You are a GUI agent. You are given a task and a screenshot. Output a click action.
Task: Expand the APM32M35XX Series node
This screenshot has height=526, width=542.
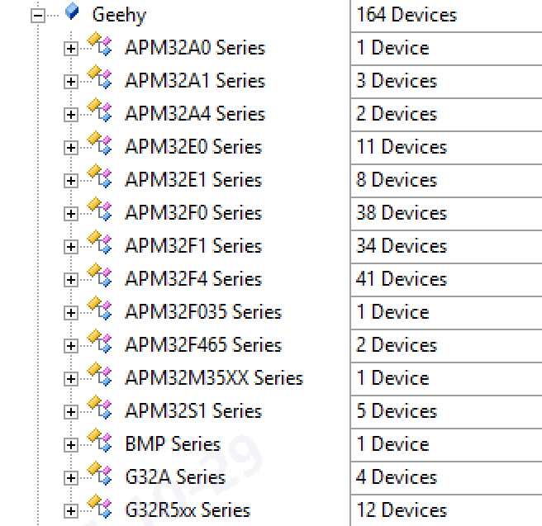point(70,379)
